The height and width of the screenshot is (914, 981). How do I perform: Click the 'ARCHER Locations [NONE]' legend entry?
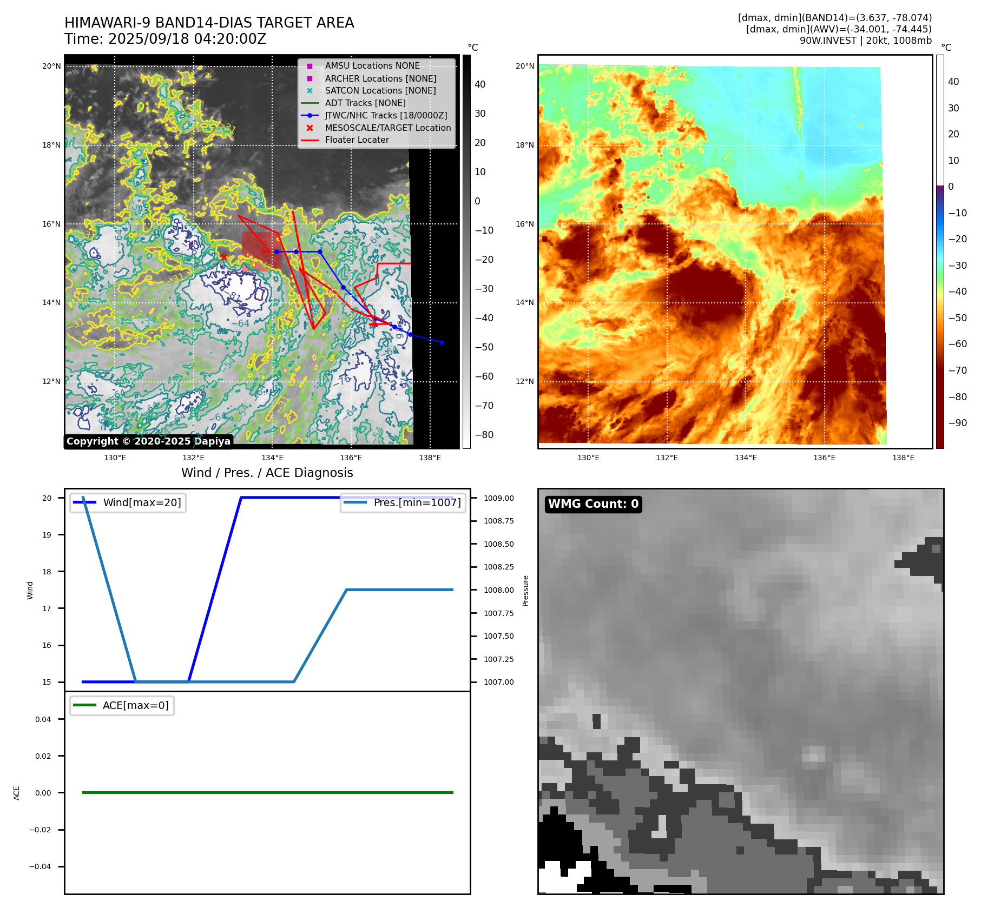pyautogui.click(x=380, y=78)
